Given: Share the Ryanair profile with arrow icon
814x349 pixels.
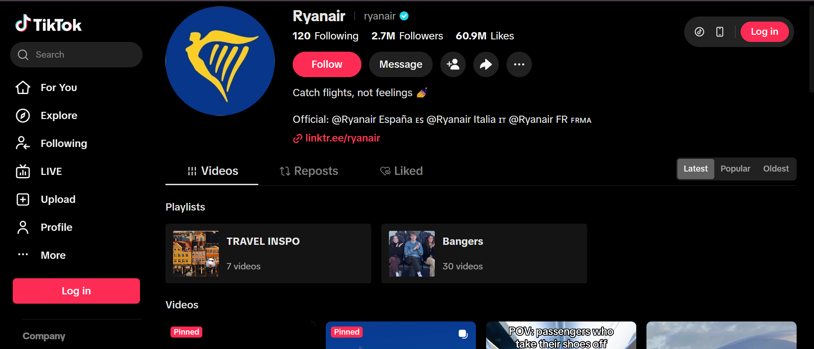Looking at the screenshot, I should [486, 64].
